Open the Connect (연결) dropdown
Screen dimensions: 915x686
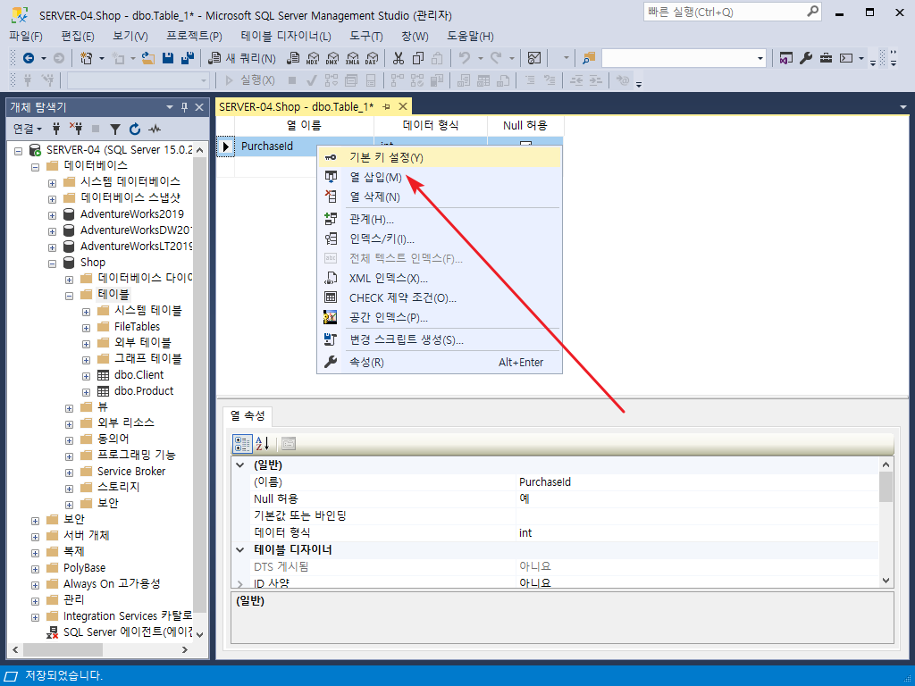click(28, 129)
